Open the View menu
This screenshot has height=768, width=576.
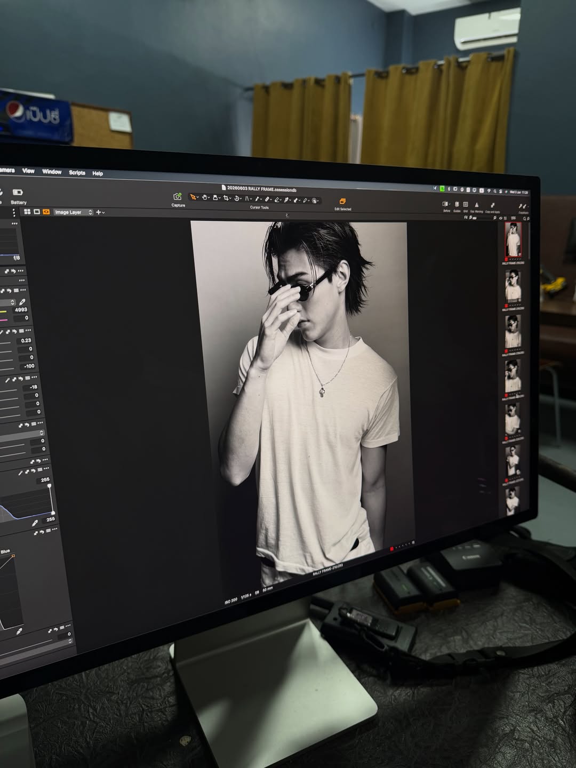pyautogui.click(x=28, y=171)
